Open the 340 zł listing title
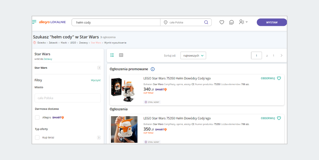Image resolution: width=319 pixels, height=160 pixels. 177,78
